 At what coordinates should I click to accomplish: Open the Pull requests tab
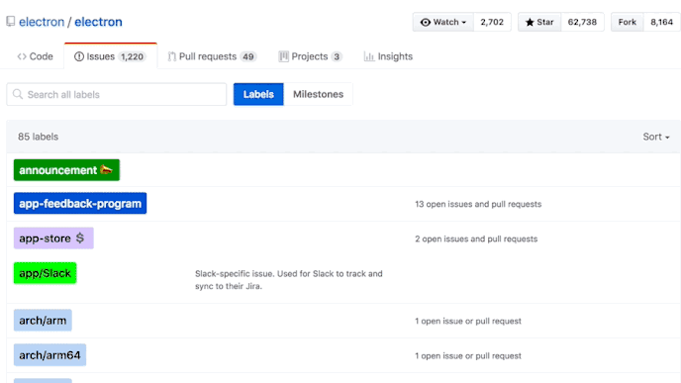pos(213,56)
